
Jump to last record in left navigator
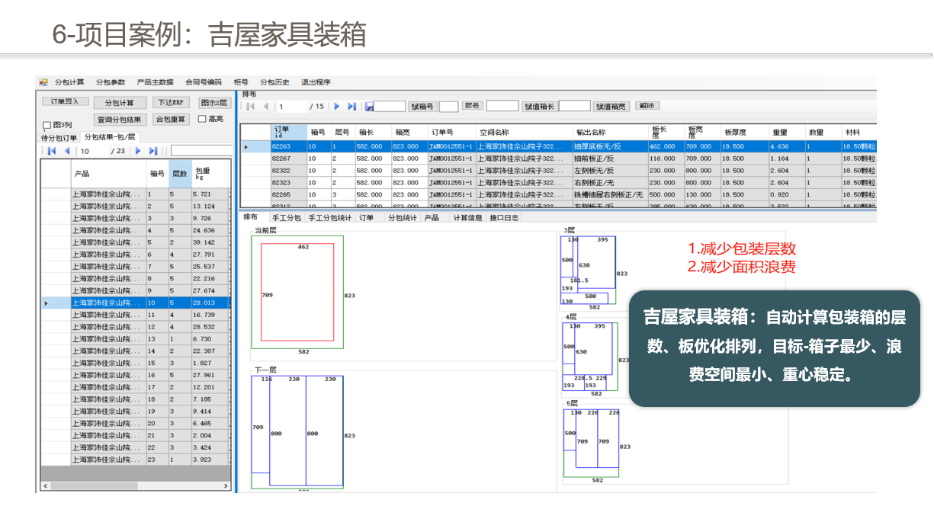[153, 151]
